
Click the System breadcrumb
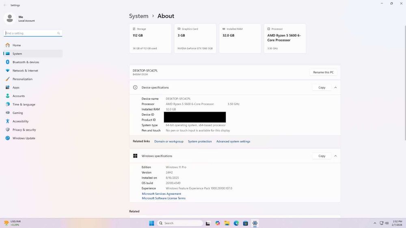139,16
